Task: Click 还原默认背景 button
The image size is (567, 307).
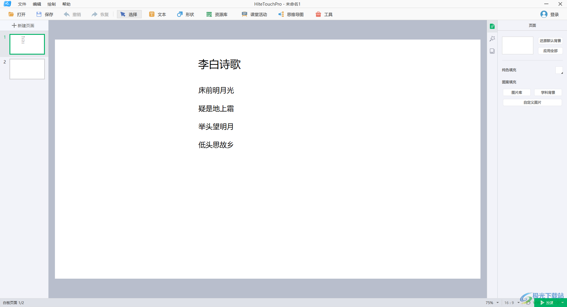Action: (550, 41)
